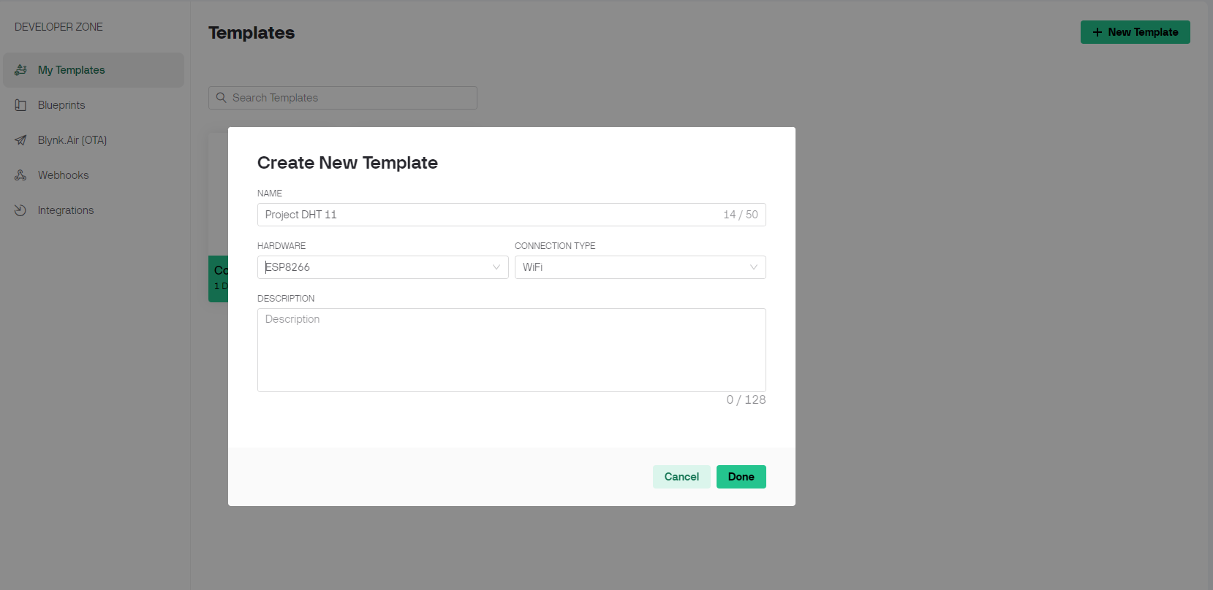This screenshot has width=1213, height=590.
Task: Open Webhooks from the sidebar
Action: click(64, 175)
